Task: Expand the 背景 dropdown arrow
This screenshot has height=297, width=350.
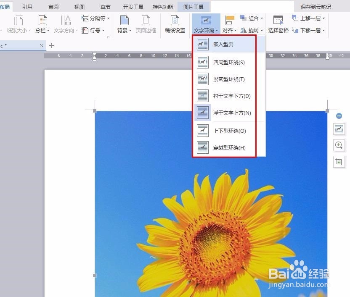Action: pos(130,30)
